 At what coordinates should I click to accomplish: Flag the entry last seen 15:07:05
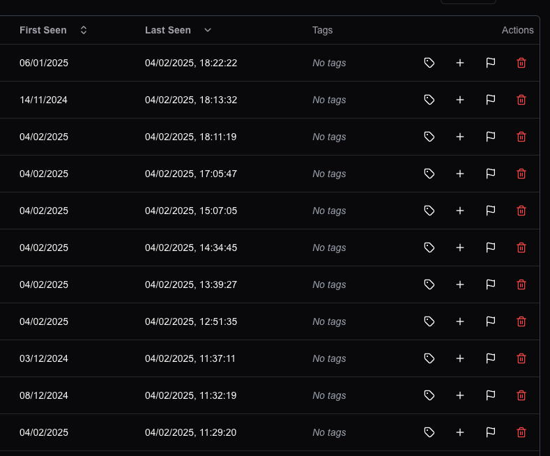pos(491,211)
